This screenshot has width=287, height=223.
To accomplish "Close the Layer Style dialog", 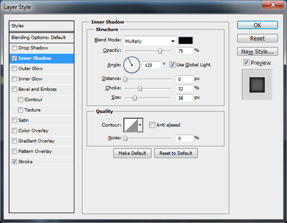I will pyautogui.click(x=273, y=5).
